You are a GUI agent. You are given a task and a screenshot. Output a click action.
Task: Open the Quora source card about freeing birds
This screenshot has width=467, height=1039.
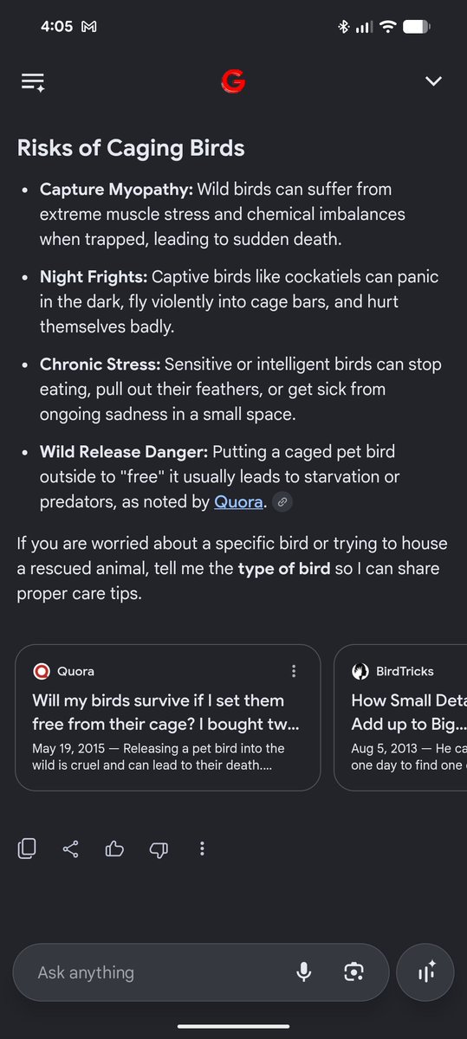click(x=168, y=717)
